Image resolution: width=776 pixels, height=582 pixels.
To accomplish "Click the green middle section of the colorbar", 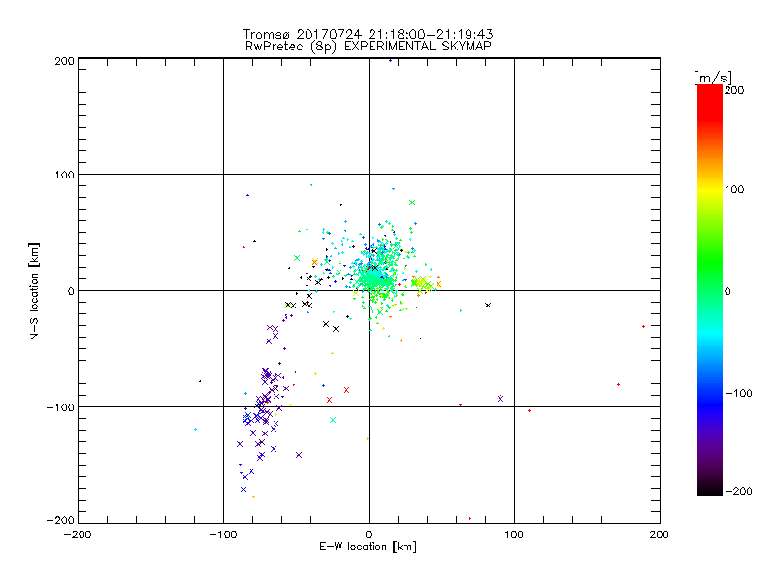I will pyautogui.click(x=709, y=281).
